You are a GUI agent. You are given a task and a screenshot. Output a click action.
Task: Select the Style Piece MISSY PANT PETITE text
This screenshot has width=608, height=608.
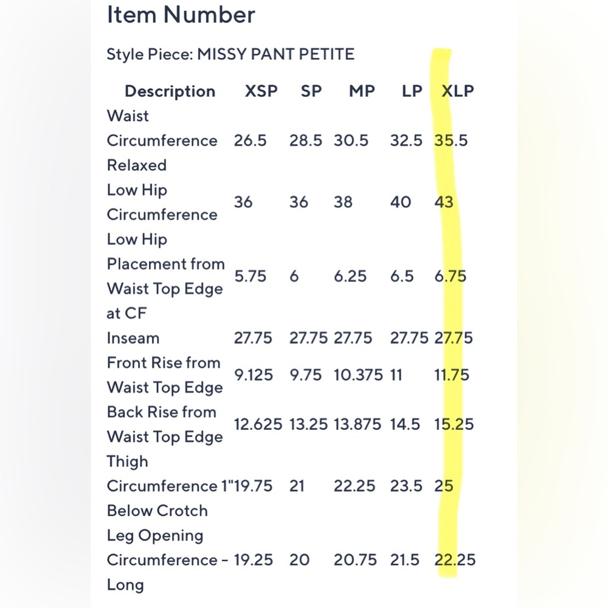(230, 54)
